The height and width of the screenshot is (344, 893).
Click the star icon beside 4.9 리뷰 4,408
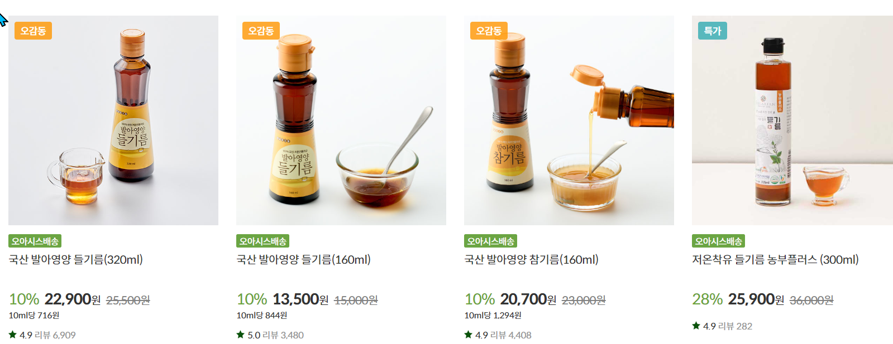coord(468,335)
